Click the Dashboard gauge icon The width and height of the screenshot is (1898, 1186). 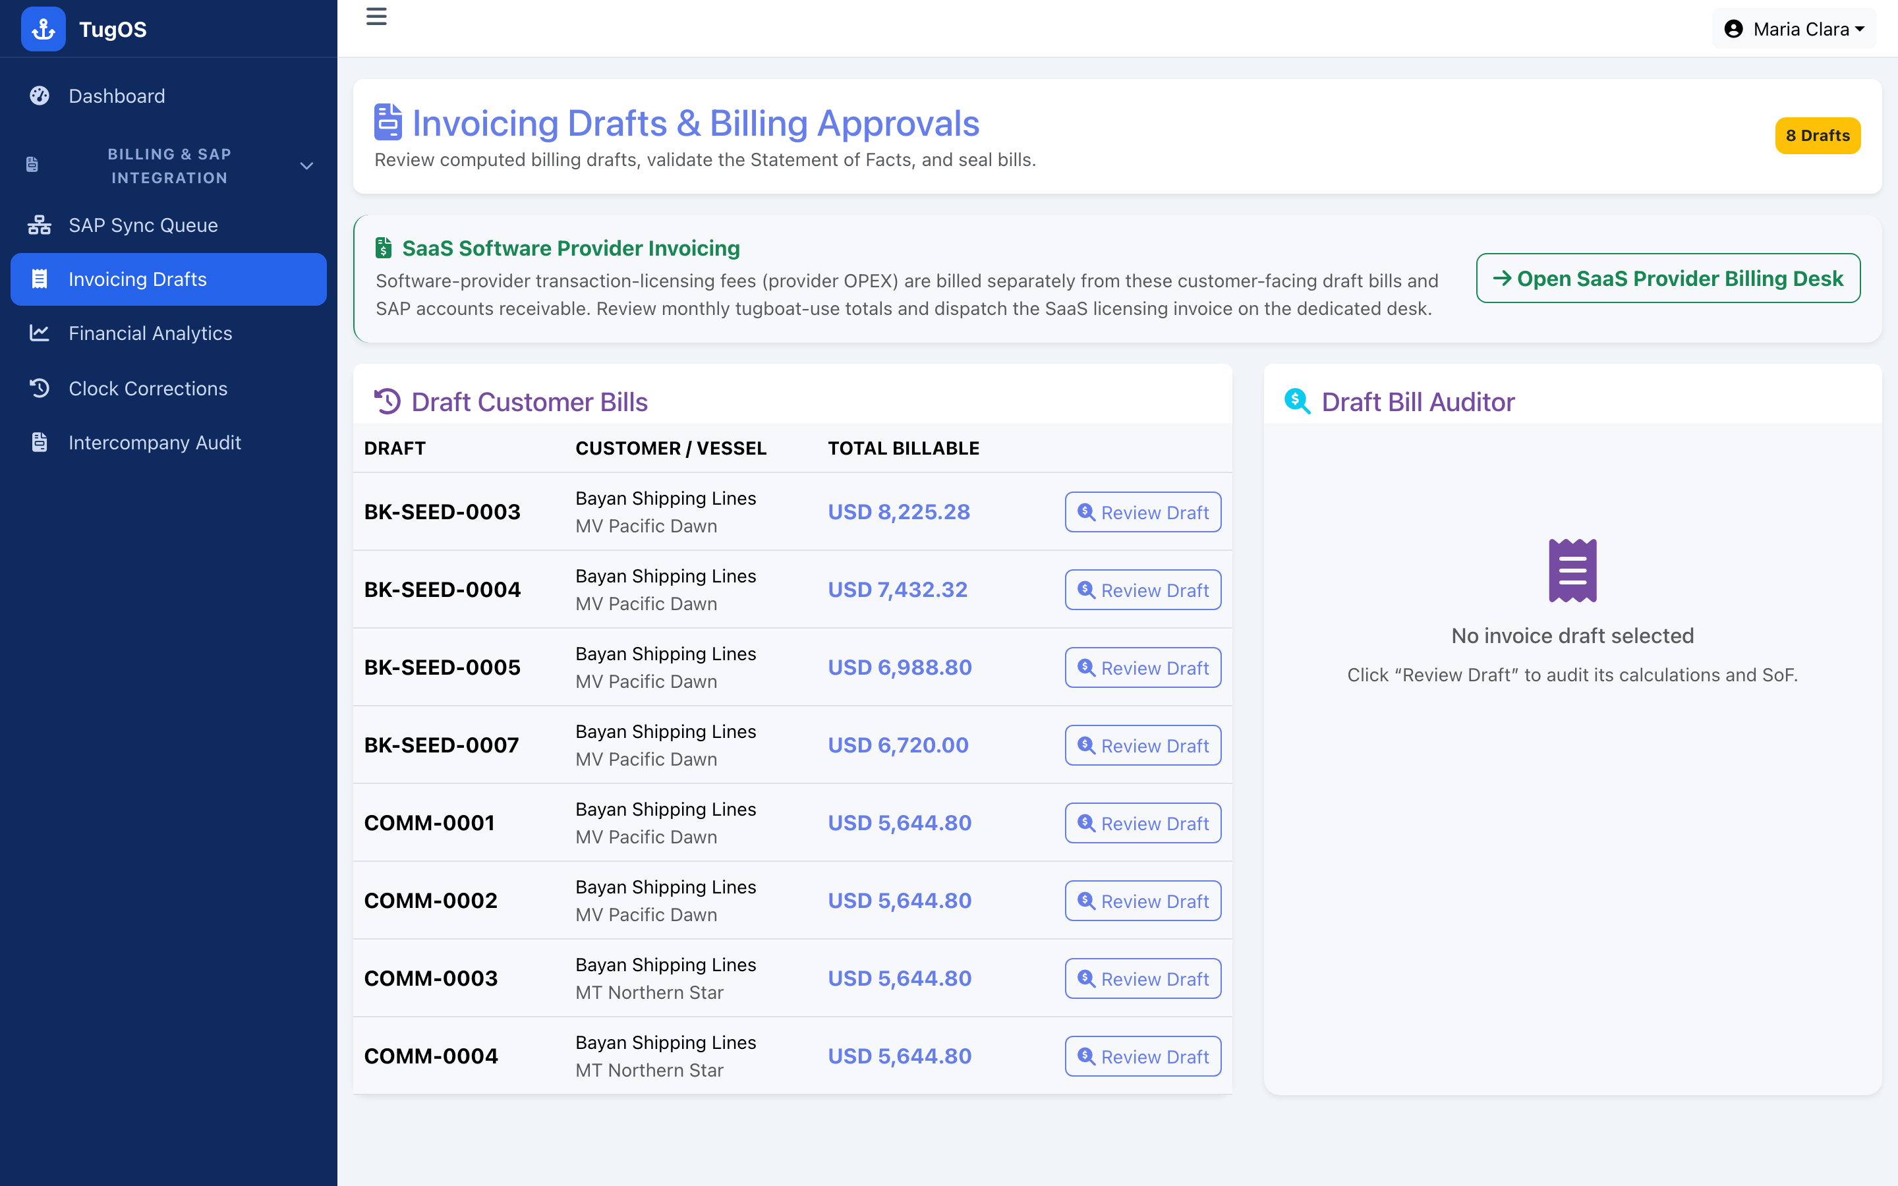[40, 96]
